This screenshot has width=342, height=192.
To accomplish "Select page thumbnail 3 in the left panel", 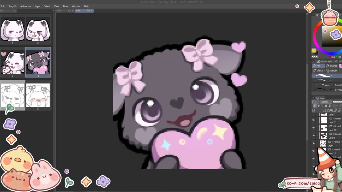I will (13, 62).
